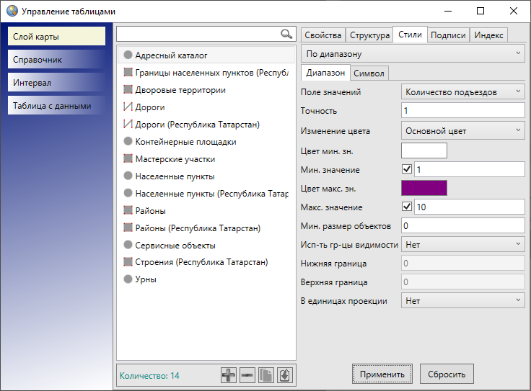Select the Дороги line layer icon
This screenshot has width=531, height=391.
128,107
